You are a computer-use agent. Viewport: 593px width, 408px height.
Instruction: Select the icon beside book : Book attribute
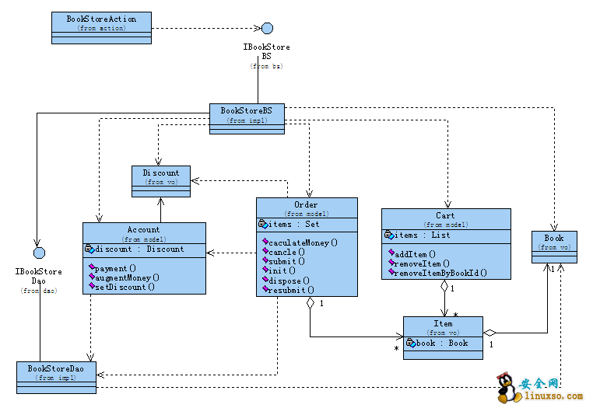(409, 343)
